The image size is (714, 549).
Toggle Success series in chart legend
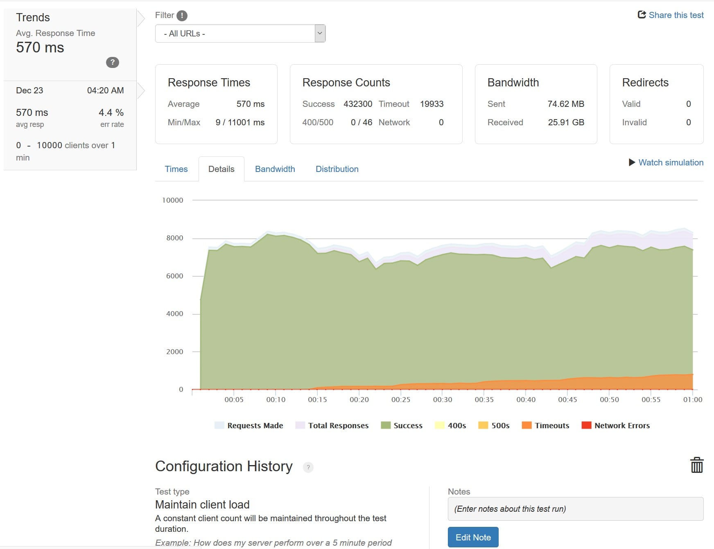pyautogui.click(x=402, y=425)
